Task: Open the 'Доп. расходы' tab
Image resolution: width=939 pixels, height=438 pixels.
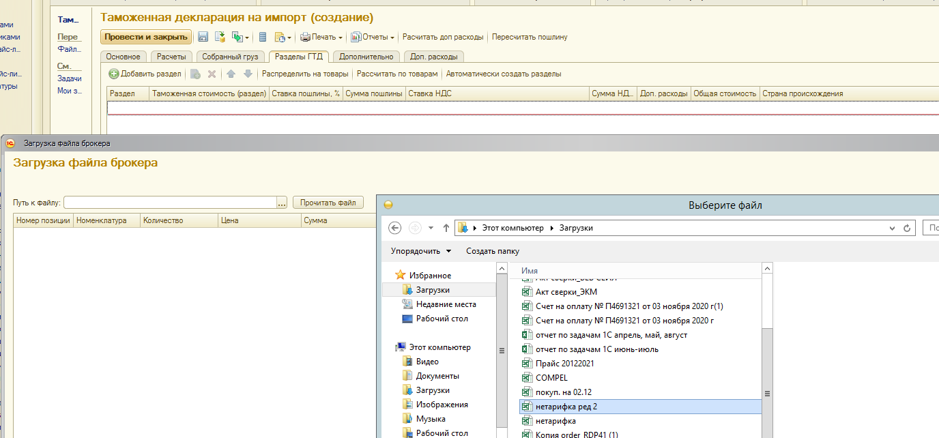Action: tap(434, 57)
